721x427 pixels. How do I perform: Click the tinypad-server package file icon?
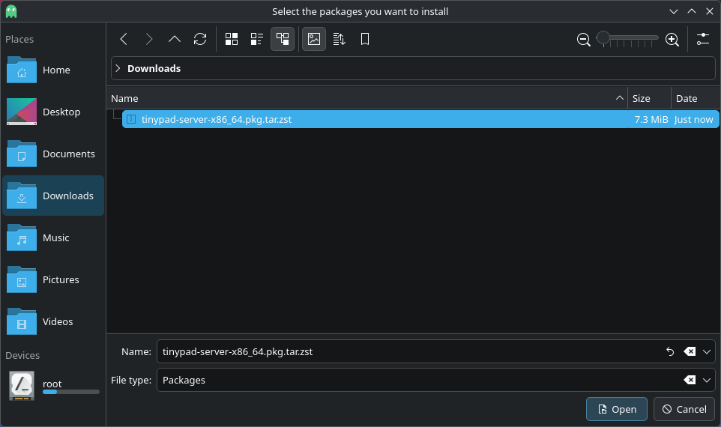point(131,120)
